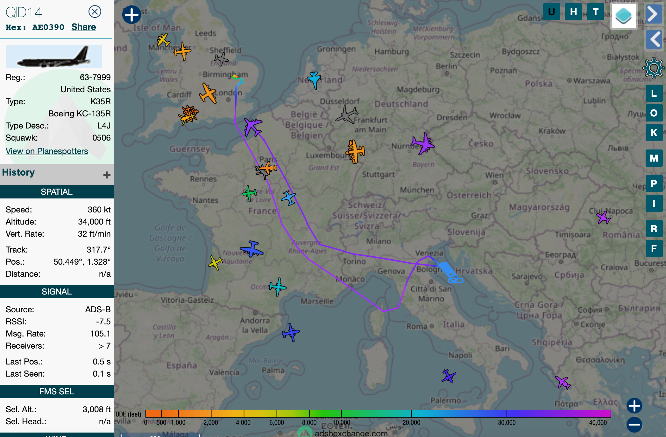Click the left chevron arrow button
Image resolution: width=666 pixels, height=437 pixels.
coord(654,39)
